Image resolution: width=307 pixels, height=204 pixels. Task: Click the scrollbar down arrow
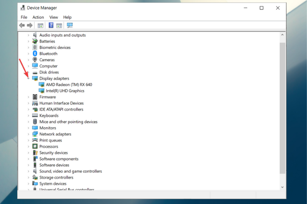coord(282,187)
